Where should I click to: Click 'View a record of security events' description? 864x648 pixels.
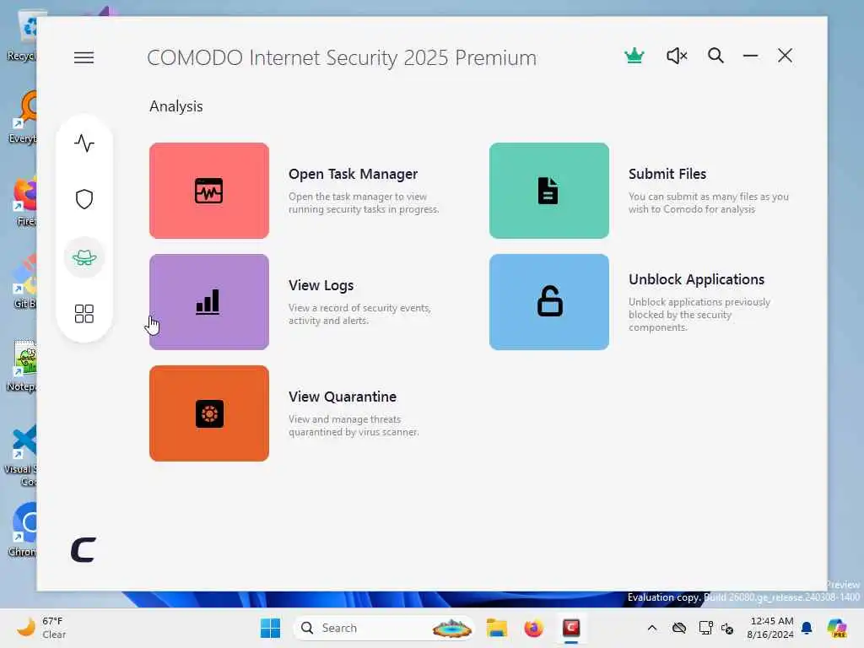click(x=359, y=314)
